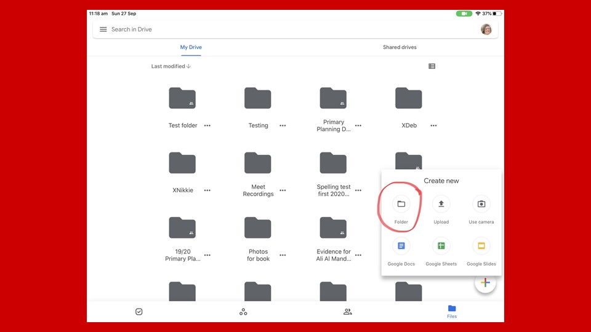Choose Use camera option
591x332 pixels.
tap(481, 205)
